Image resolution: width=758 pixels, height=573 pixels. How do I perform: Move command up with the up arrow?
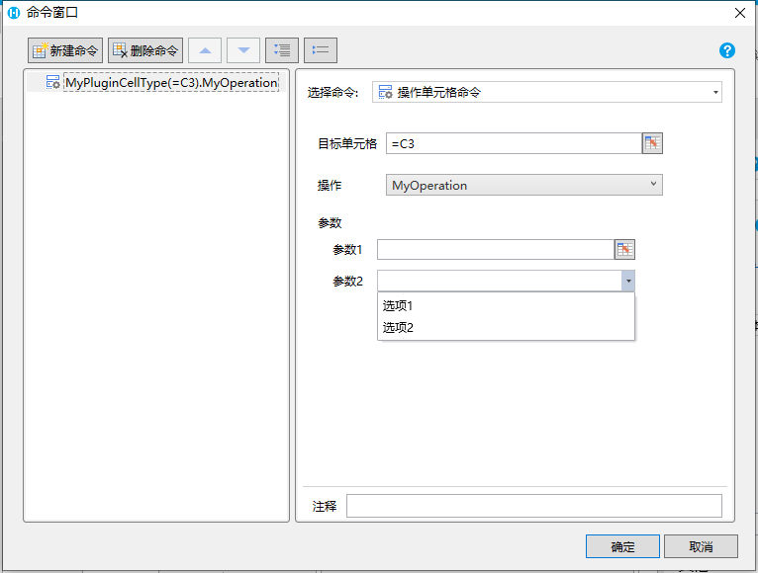(205, 50)
